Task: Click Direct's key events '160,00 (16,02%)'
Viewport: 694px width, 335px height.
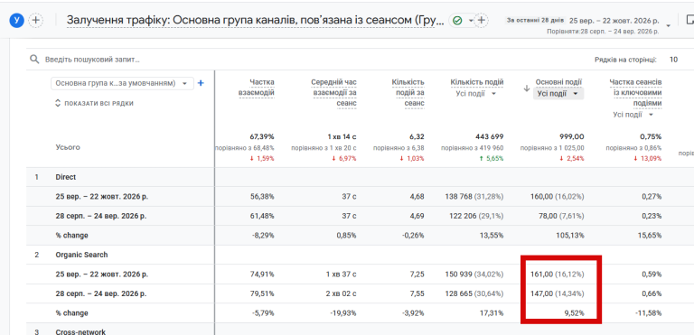Action: tap(558, 197)
